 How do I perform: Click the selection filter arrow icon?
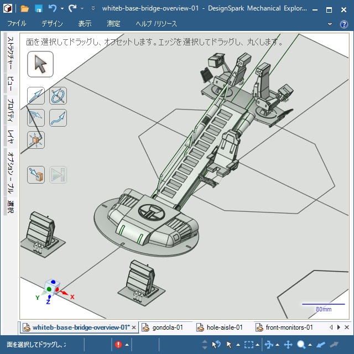pos(229,345)
